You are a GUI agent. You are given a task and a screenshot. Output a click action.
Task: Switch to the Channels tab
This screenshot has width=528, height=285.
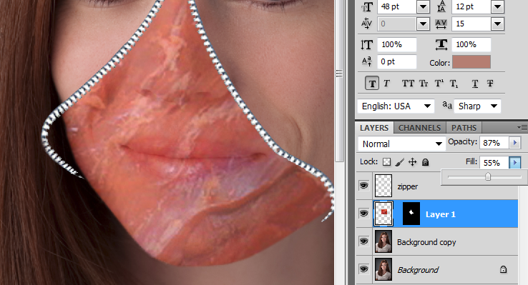click(419, 128)
